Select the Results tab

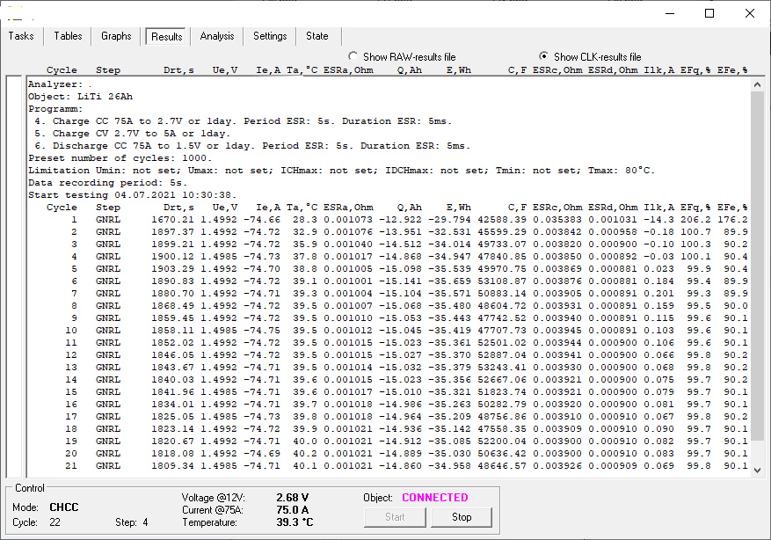[x=167, y=36]
